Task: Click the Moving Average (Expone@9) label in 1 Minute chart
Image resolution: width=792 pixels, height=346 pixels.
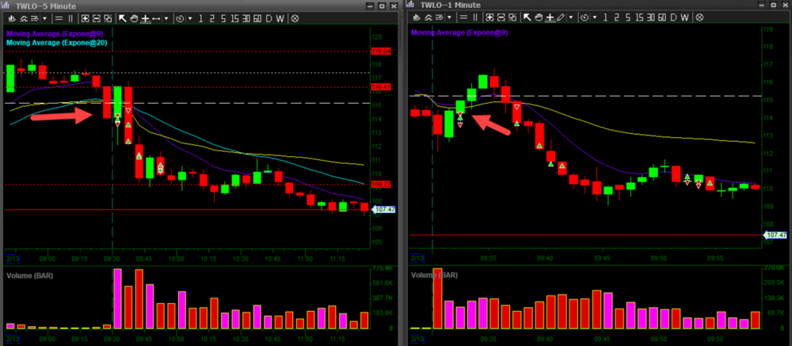Action: [x=459, y=32]
